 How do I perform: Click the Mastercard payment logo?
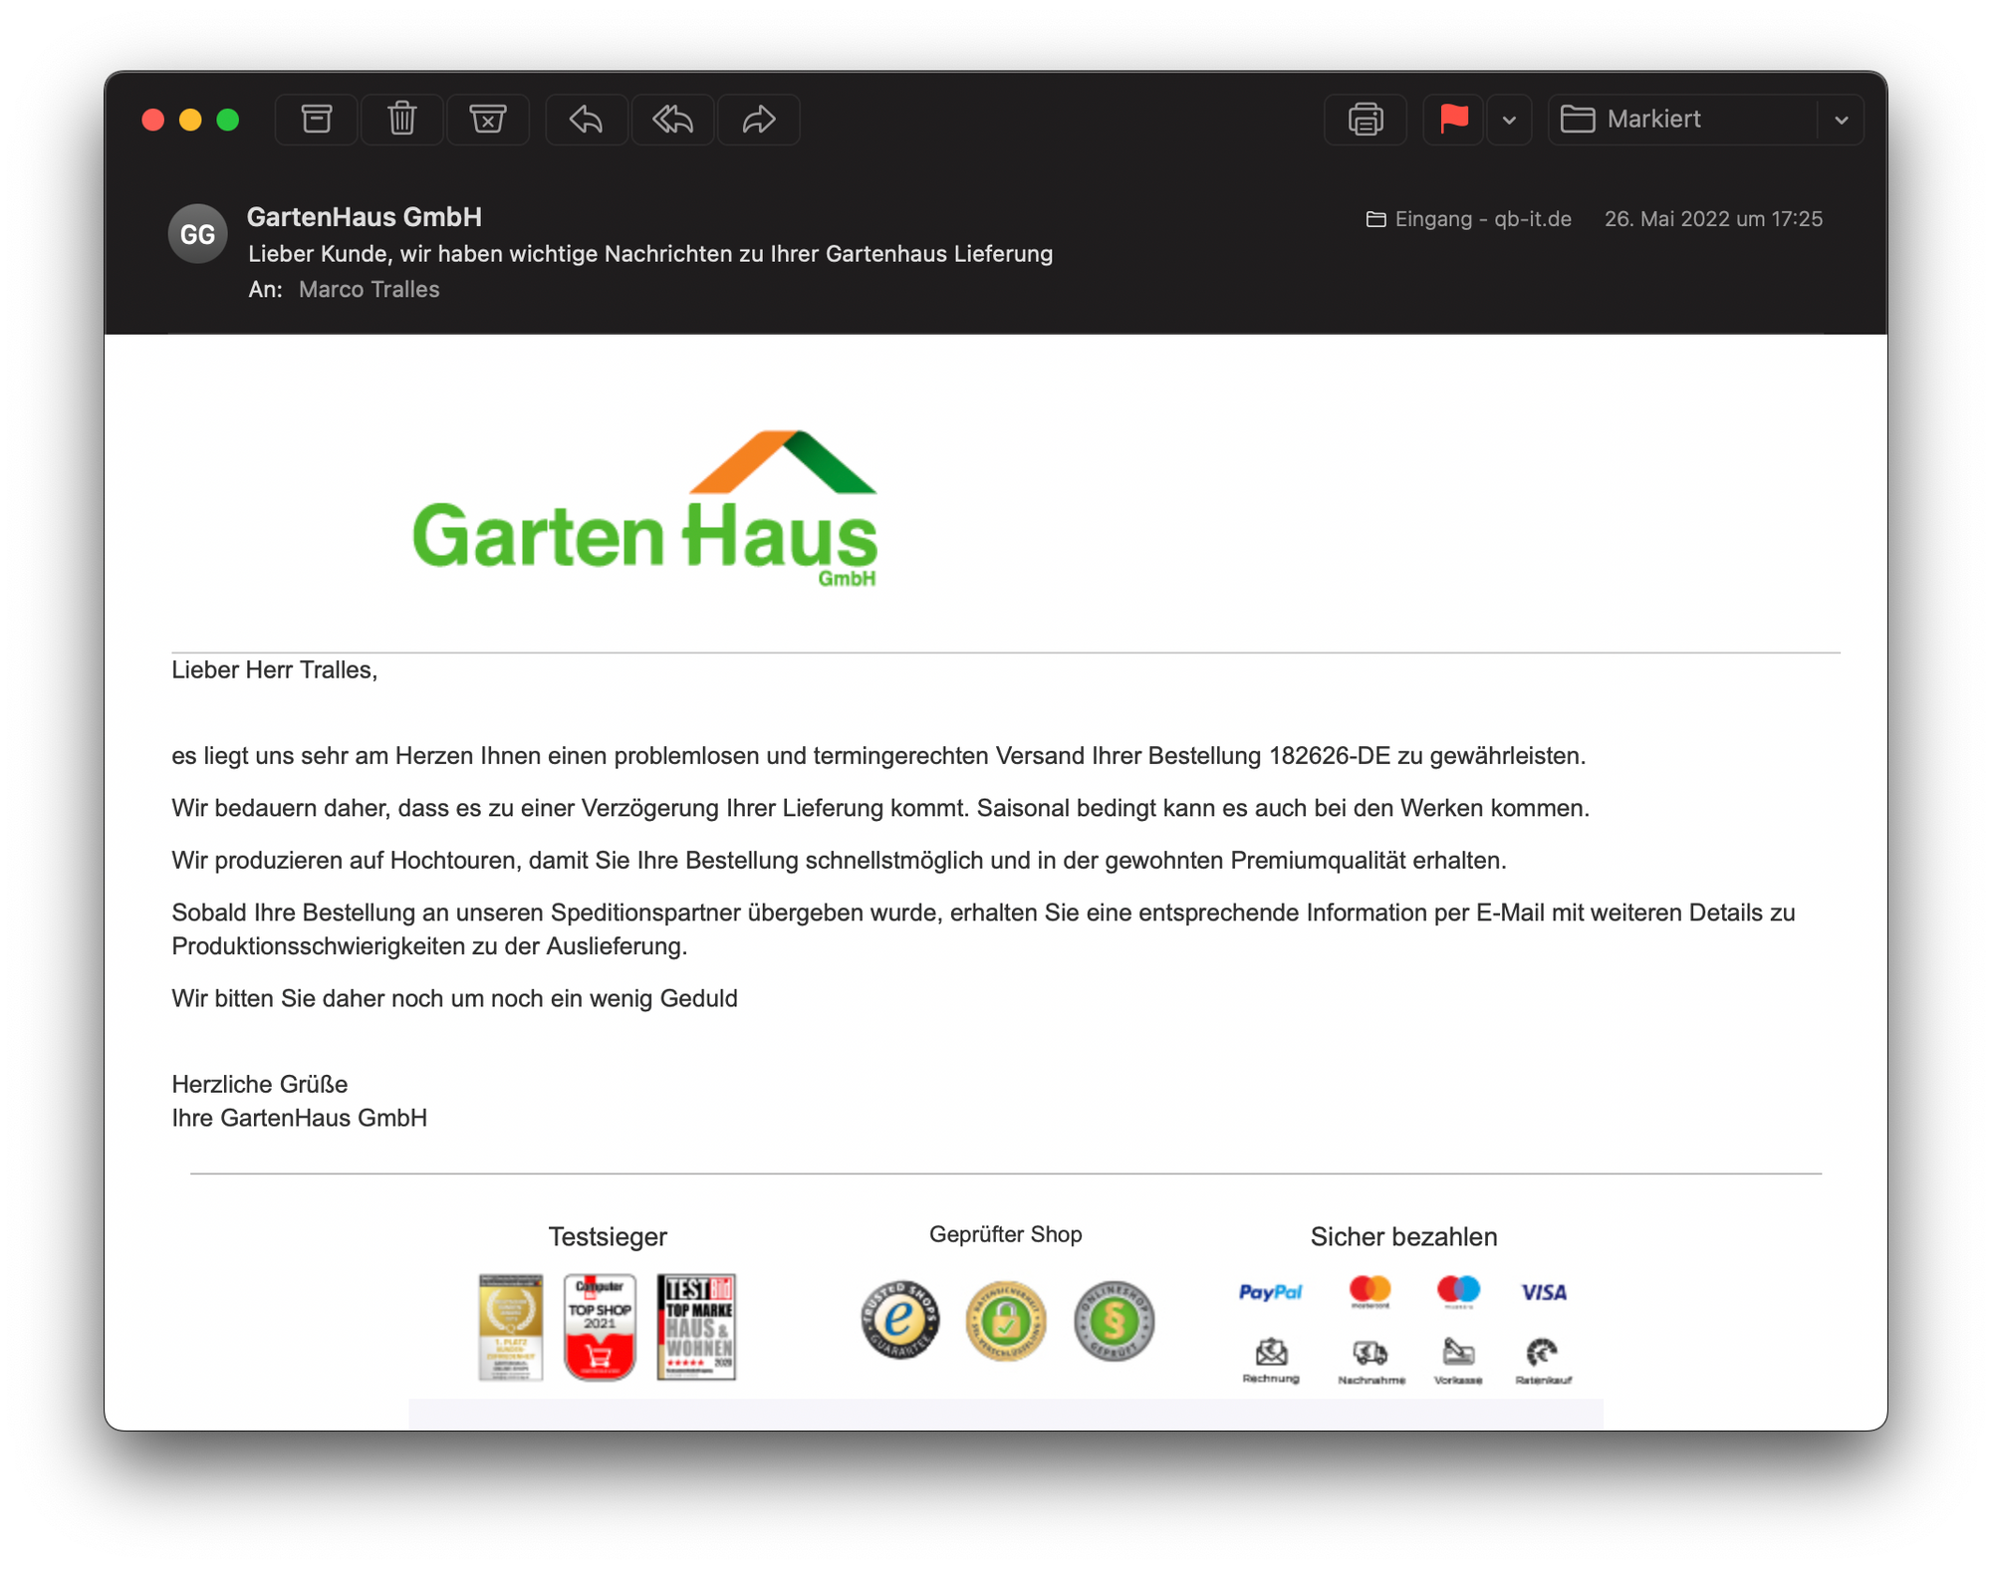tap(1369, 1291)
